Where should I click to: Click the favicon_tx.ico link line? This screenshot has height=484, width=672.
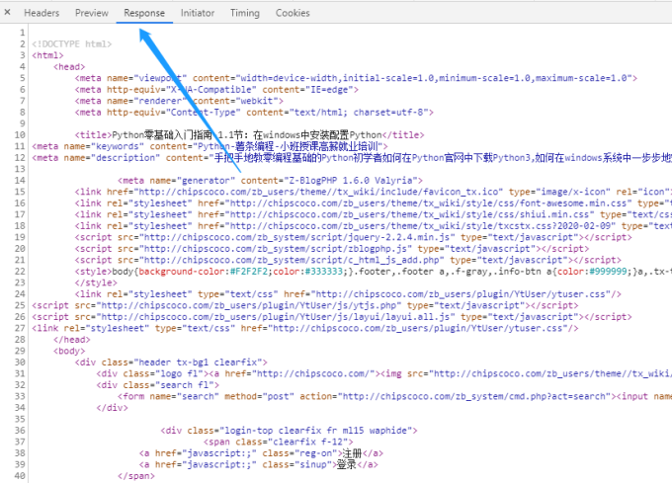tap(374, 192)
